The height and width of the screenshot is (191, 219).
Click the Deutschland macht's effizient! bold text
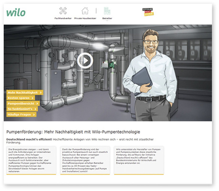pyautogui.click(x=29, y=139)
